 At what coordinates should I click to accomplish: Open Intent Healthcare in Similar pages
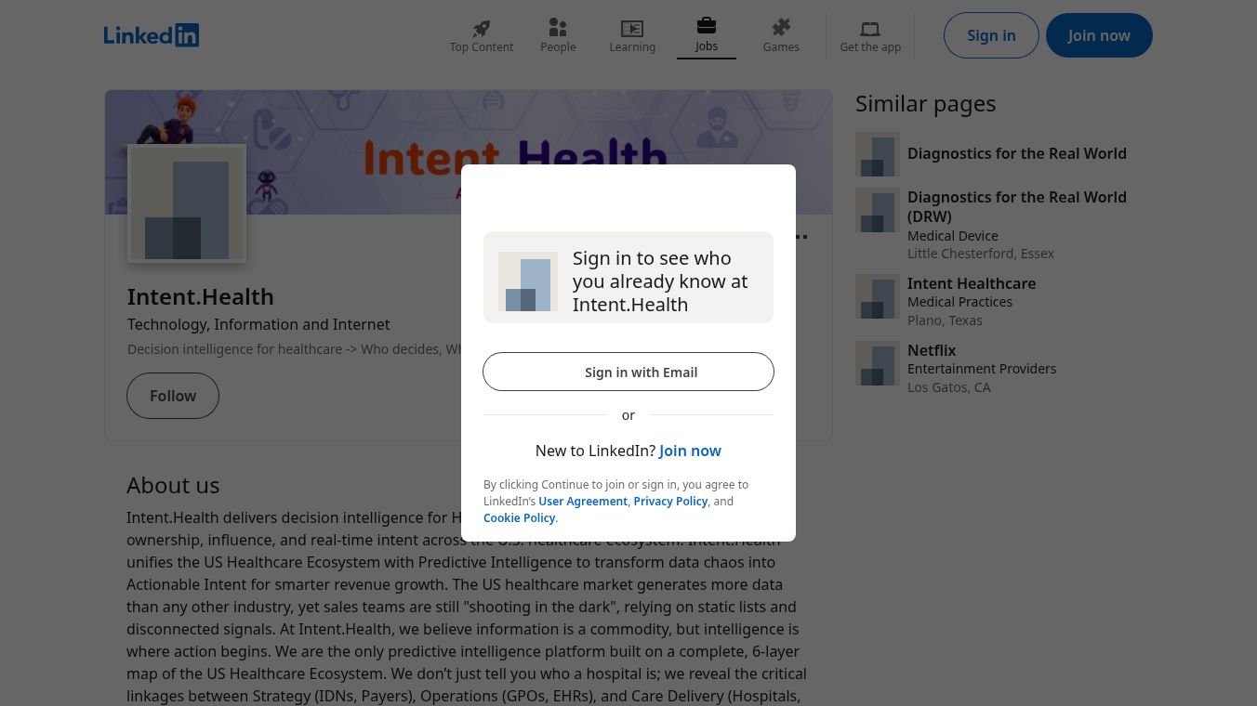pos(972,283)
